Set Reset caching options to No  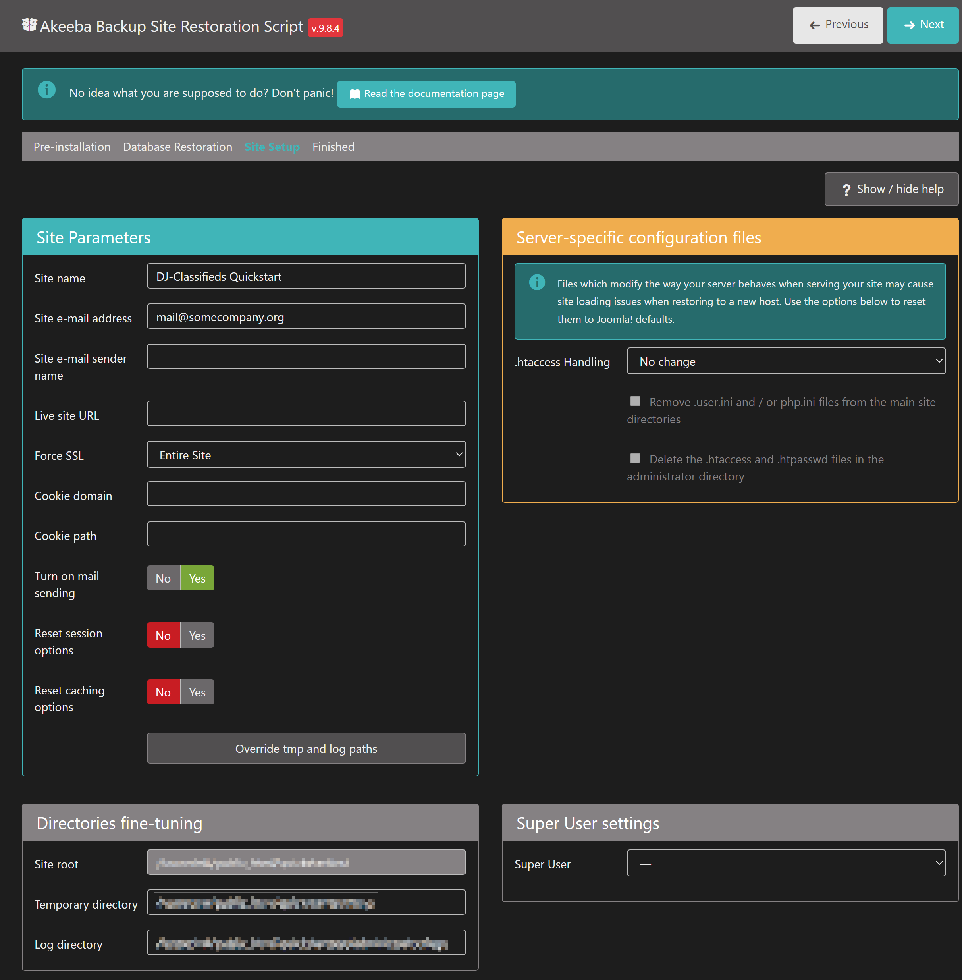(163, 692)
